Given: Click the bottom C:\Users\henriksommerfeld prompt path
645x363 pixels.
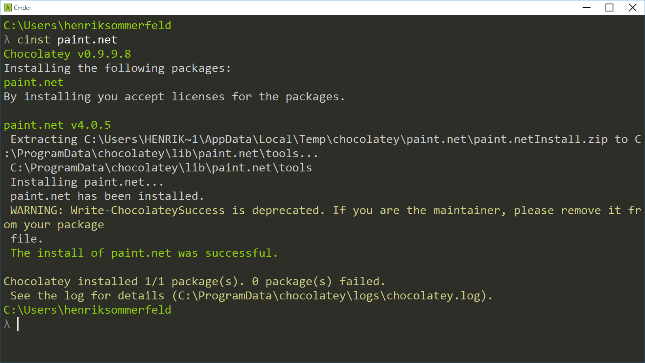Looking at the screenshot, I should pyautogui.click(x=87, y=310).
